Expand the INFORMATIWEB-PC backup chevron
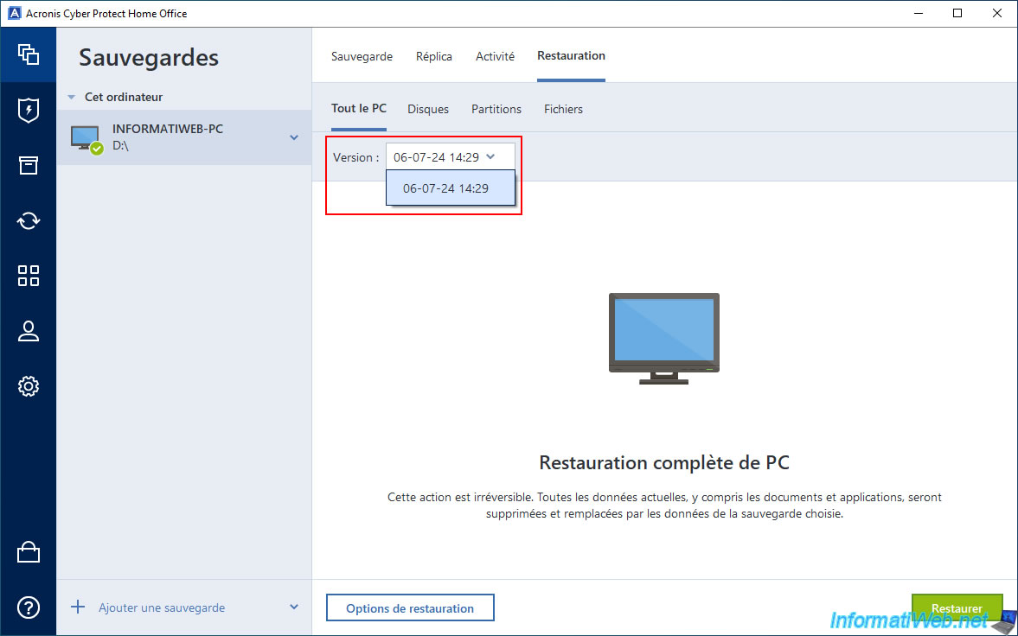 [x=294, y=137]
